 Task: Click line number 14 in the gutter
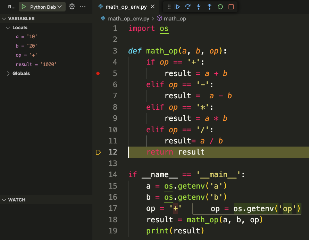(x=113, y=174)
